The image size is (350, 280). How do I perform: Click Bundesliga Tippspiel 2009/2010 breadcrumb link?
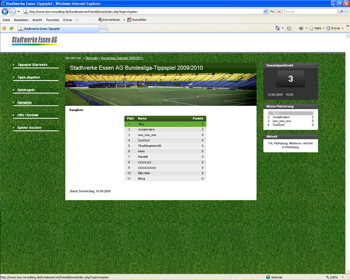pos(122,58)
